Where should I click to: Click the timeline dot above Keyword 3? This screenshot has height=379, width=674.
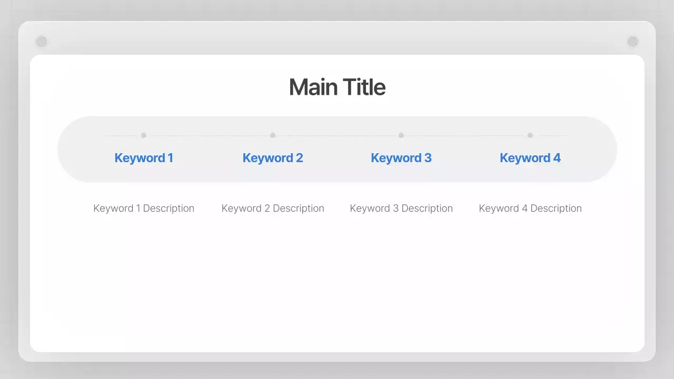(401, 135)
